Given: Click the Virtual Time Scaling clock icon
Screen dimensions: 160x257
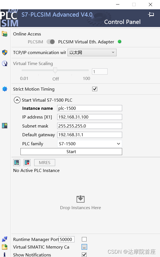Looking at the screenshot, I should tap(4, 63).
